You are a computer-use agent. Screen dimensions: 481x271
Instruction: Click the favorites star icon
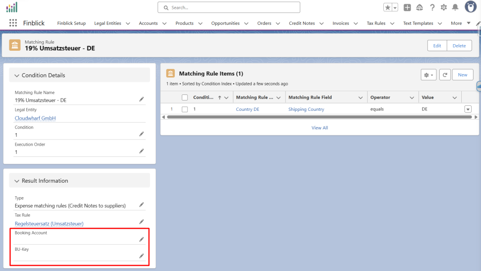point(388,8)
